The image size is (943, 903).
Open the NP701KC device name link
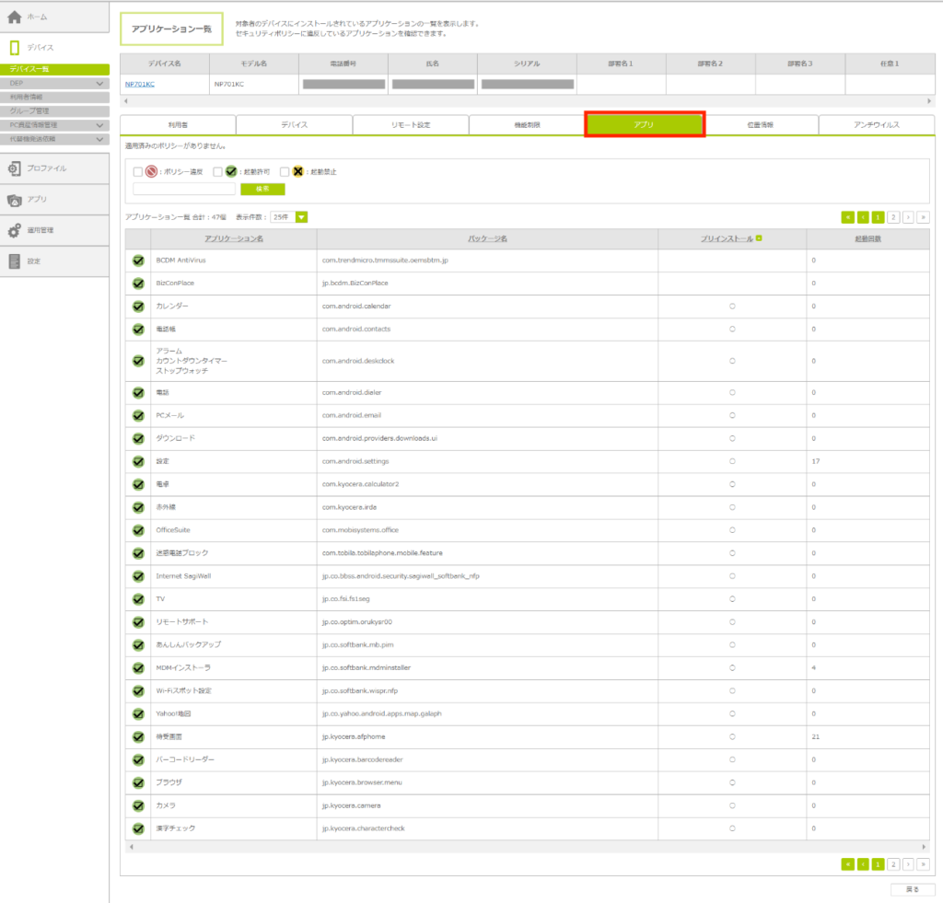pos(140,84)
